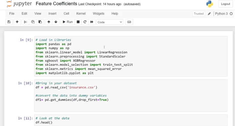
Task: Copy the selected cells
Action: click(x=33, y=22)
